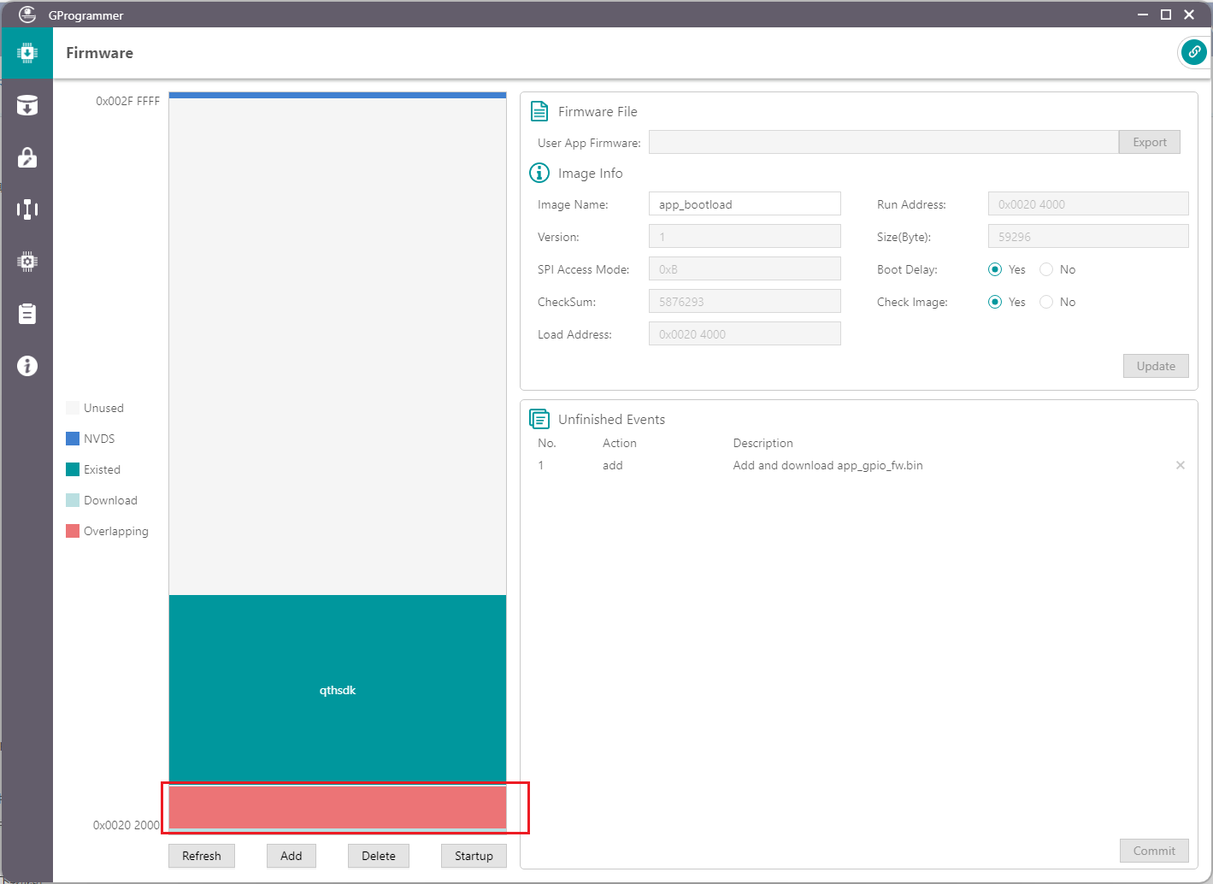
Task: Select the qthsdk firmware memory block
Action: point(338,689)
